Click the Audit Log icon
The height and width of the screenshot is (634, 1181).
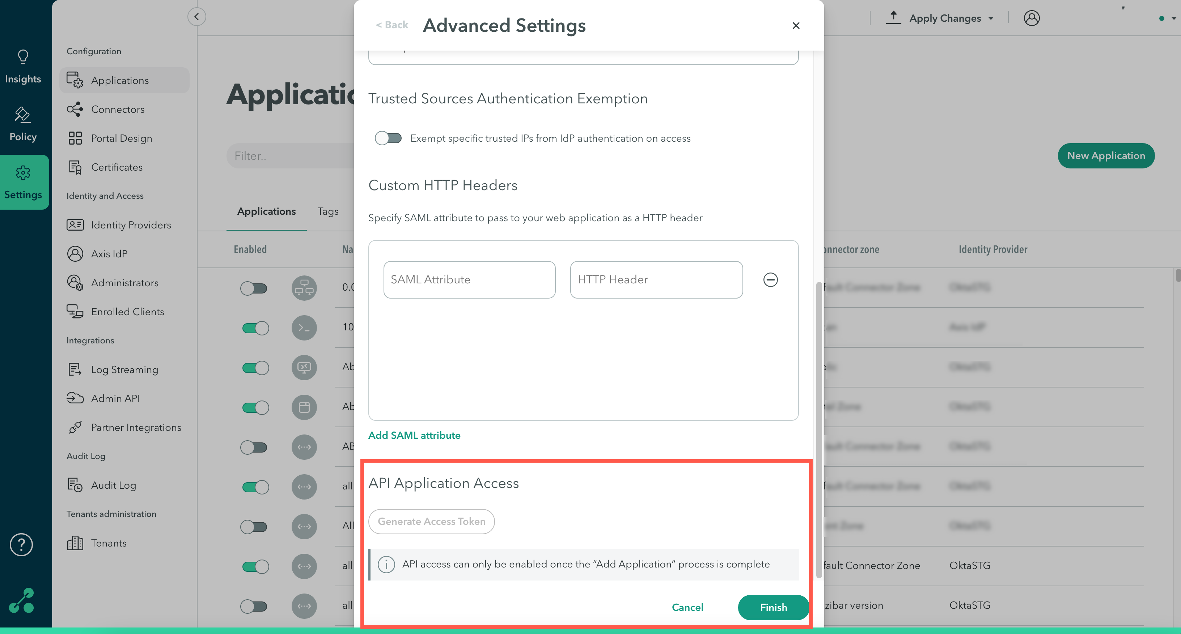(x=75, y=485)
